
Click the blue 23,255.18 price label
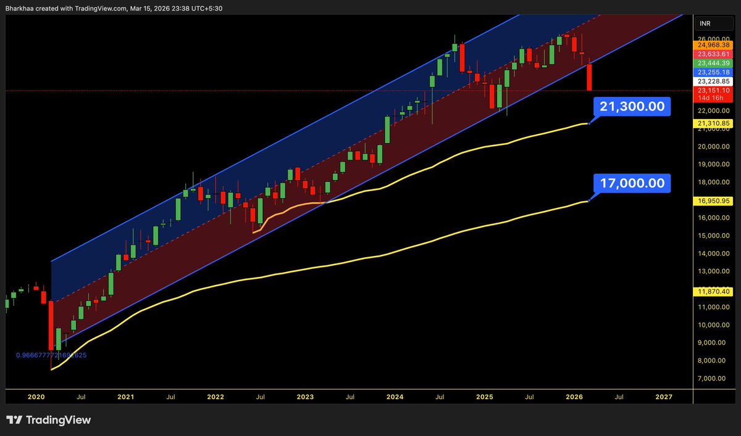pos(713,72)
